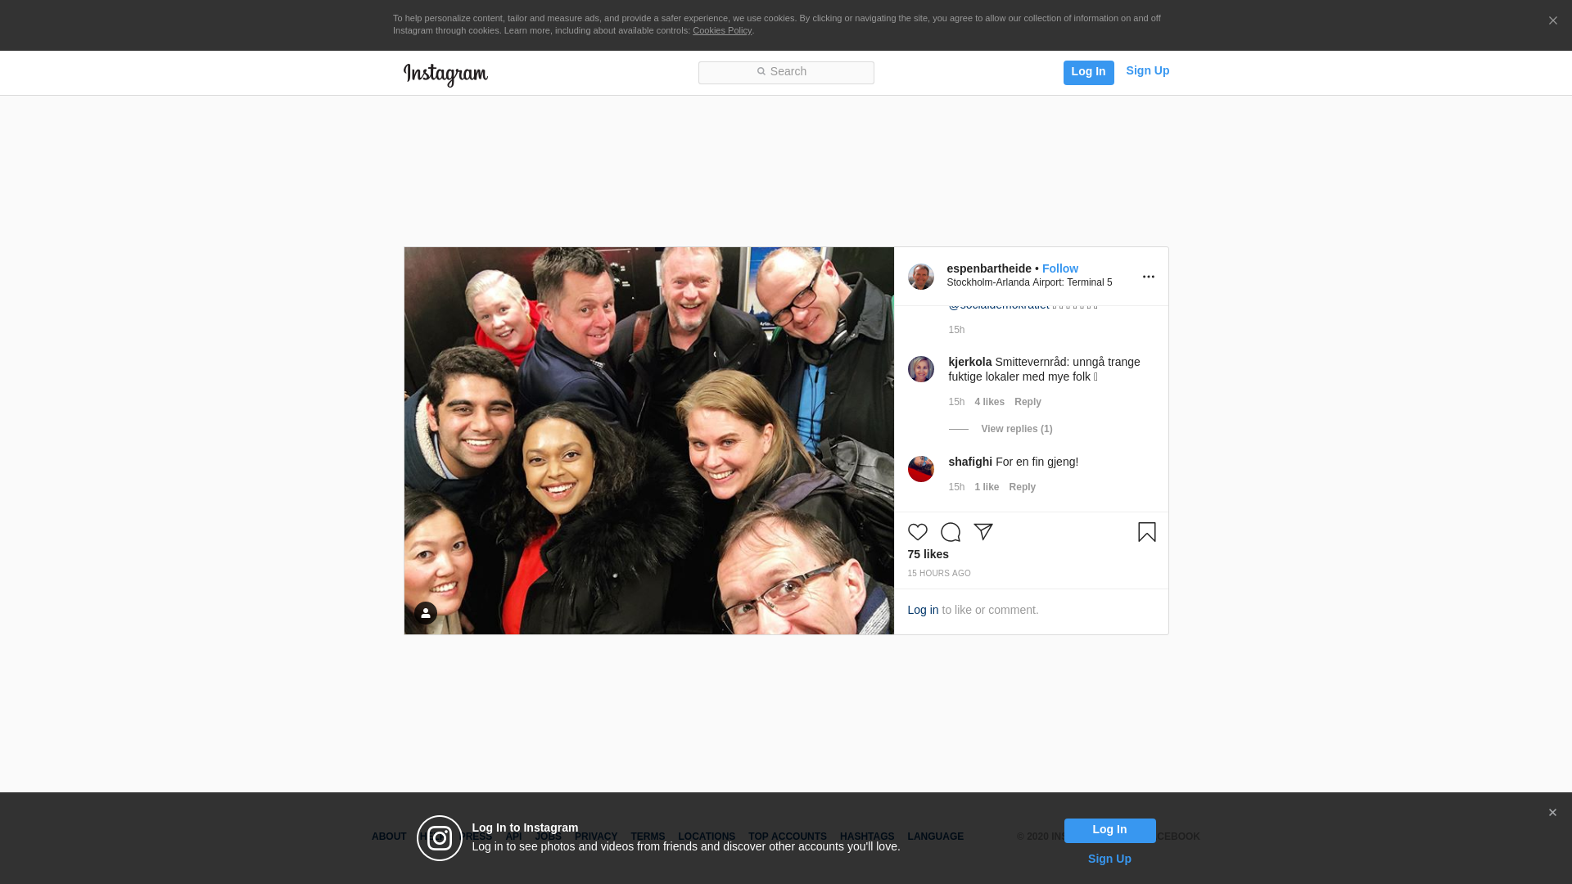This screenshot has width=1572, height=884.
Task: Open the three-dots more options menu
Action: 1148,277
